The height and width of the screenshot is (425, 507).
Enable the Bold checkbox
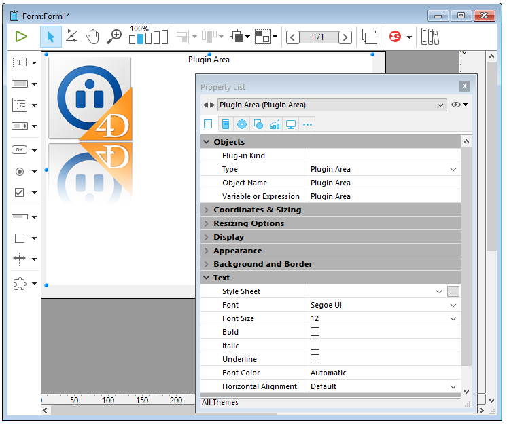click(315, 332)
